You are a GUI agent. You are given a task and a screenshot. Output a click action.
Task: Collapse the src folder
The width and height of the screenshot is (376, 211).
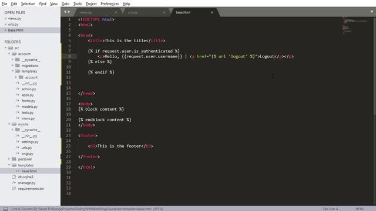5,48
